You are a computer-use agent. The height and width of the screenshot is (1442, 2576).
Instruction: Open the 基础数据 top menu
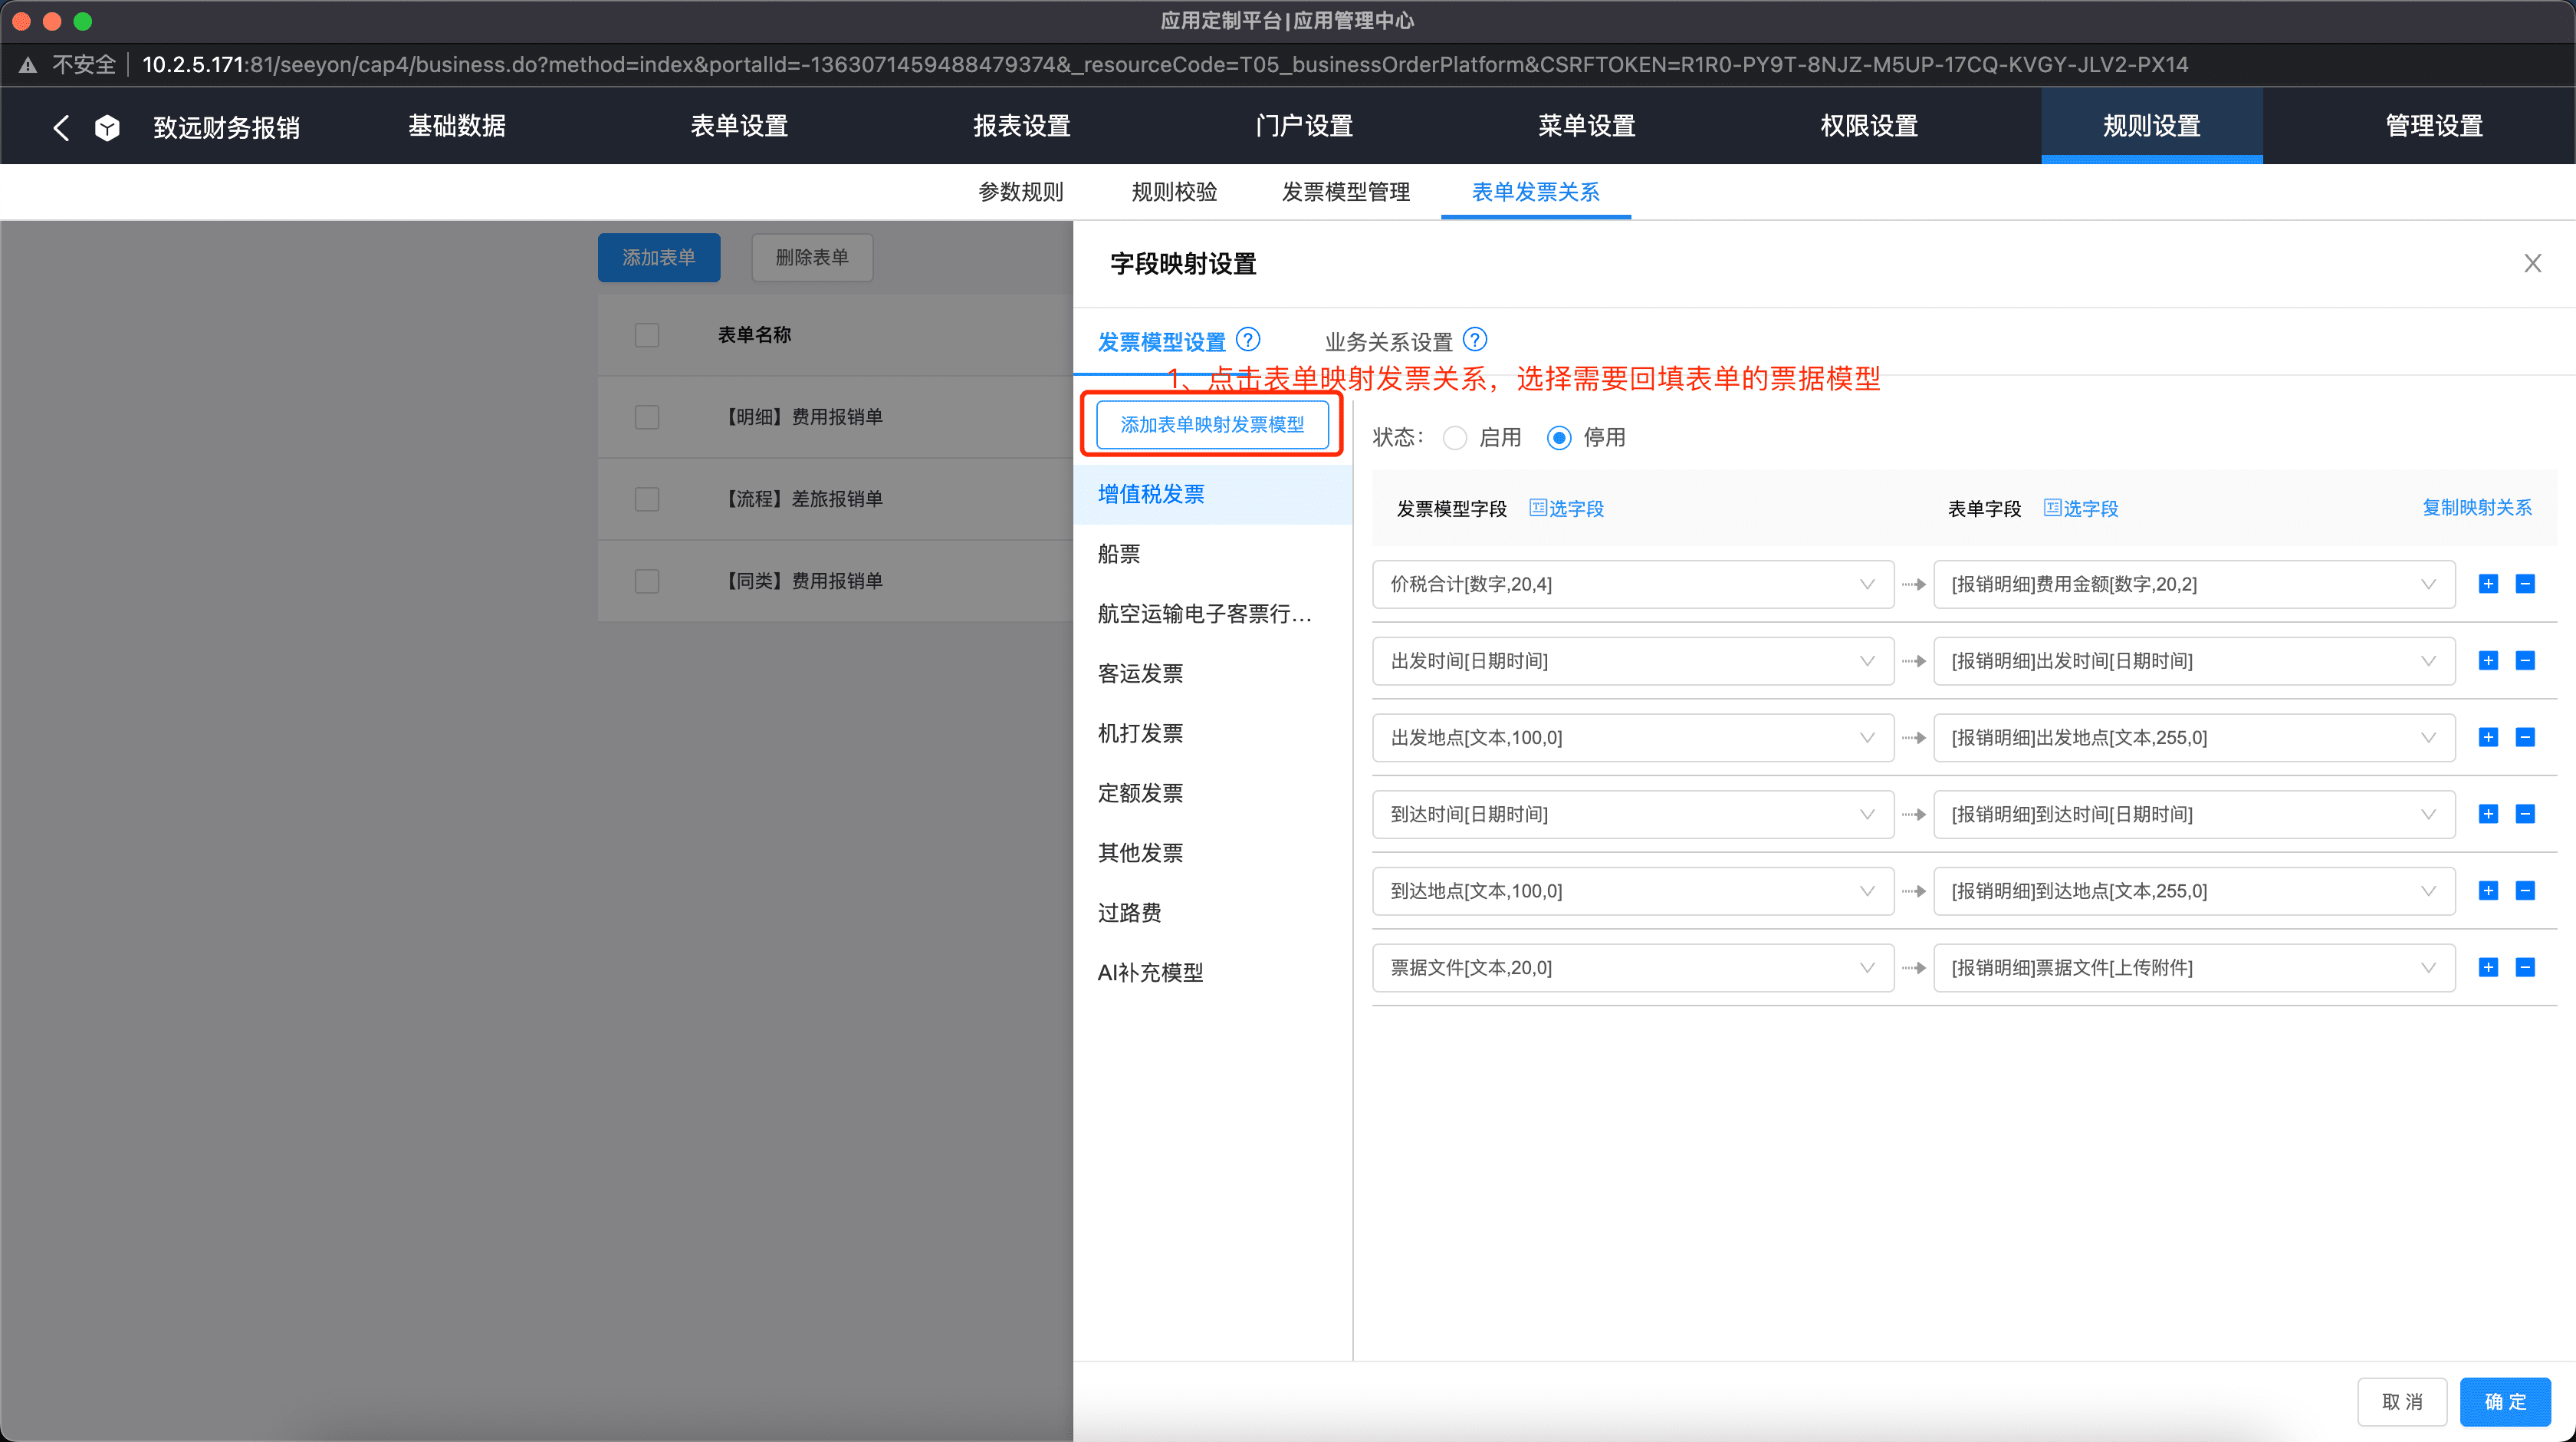pos(457,126)
